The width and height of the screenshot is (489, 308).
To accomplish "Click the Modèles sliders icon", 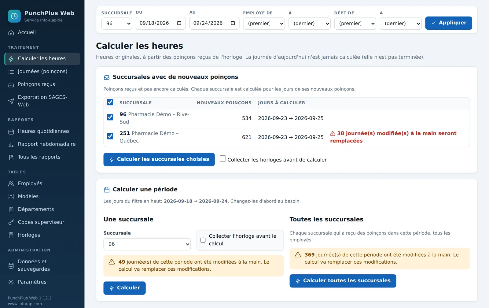I will click(x=11, y=197).
